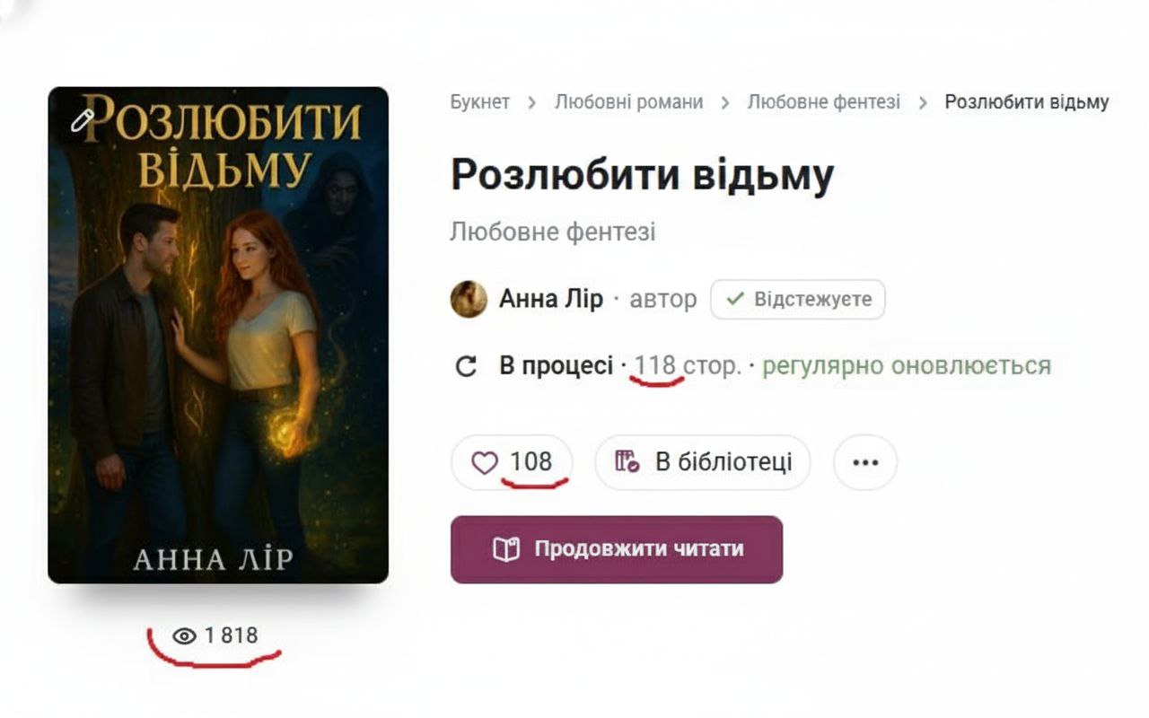Click the chevron after Любовні романи
Image resolution: width=1149 pixels, height=718 pixels.
725,102
